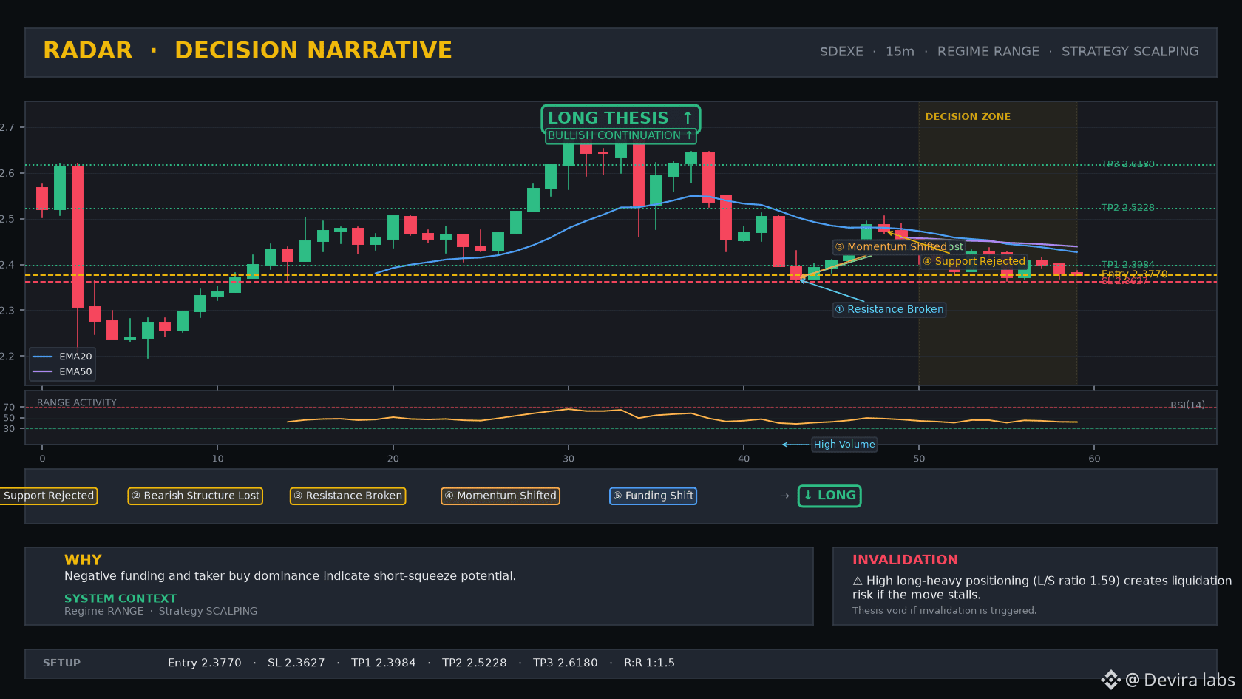Screen dimensions: 1242x699
Task: Select the BULLISH CONTINUATION label
Action: [x=620, y=135]
